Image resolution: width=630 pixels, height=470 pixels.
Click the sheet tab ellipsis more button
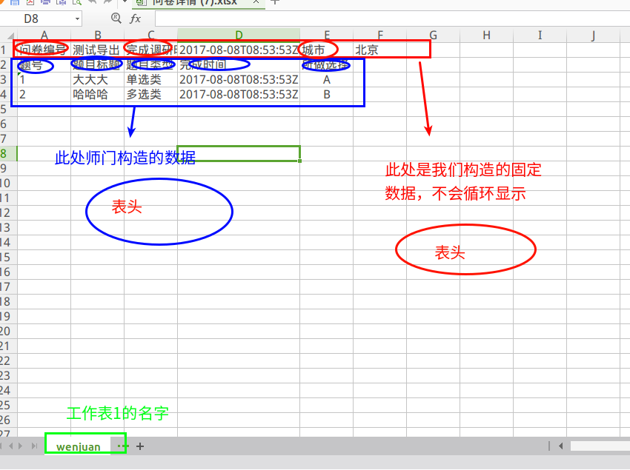[122, 446]
